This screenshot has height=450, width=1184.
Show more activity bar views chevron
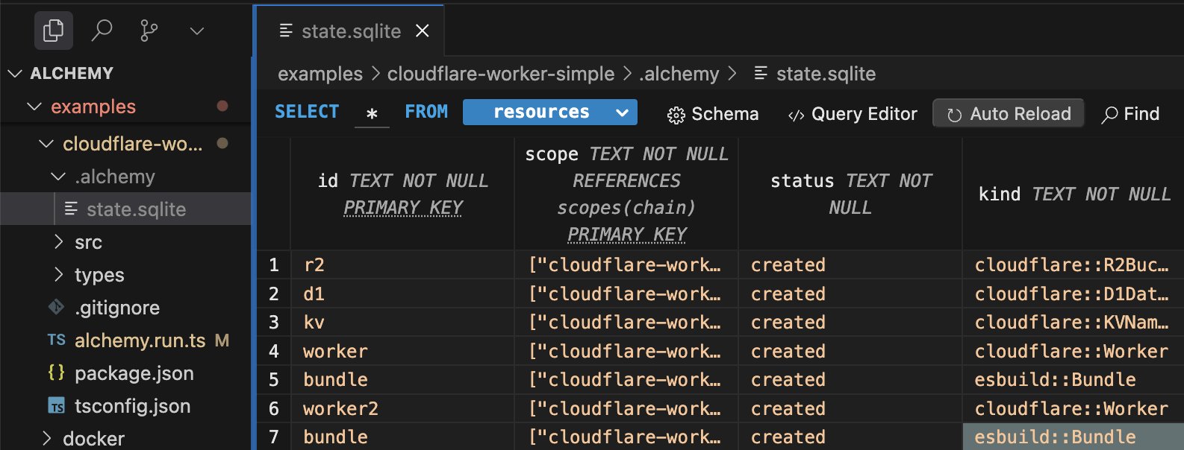(196, 31)
